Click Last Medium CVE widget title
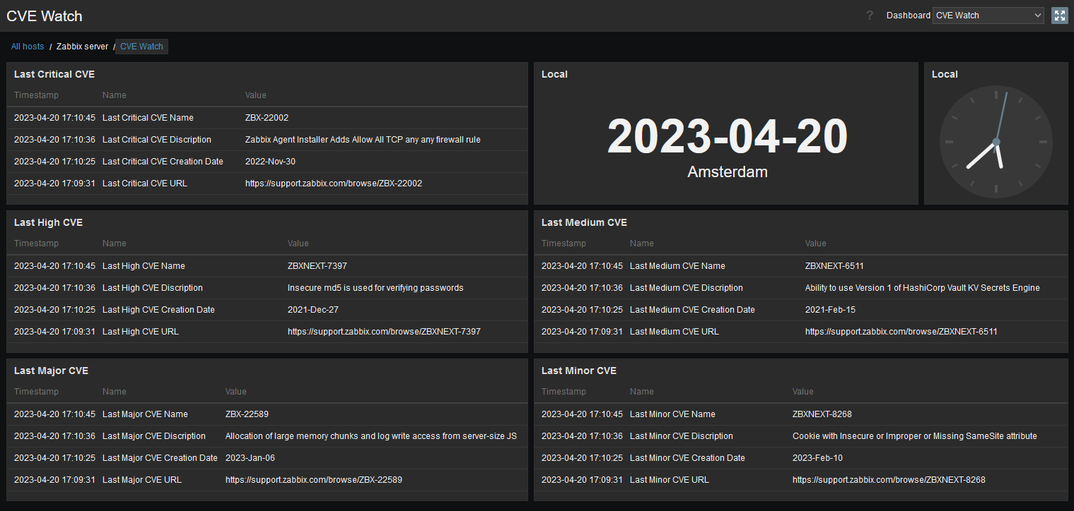Viewport: 1074px width, 511px height. [584, 222]
